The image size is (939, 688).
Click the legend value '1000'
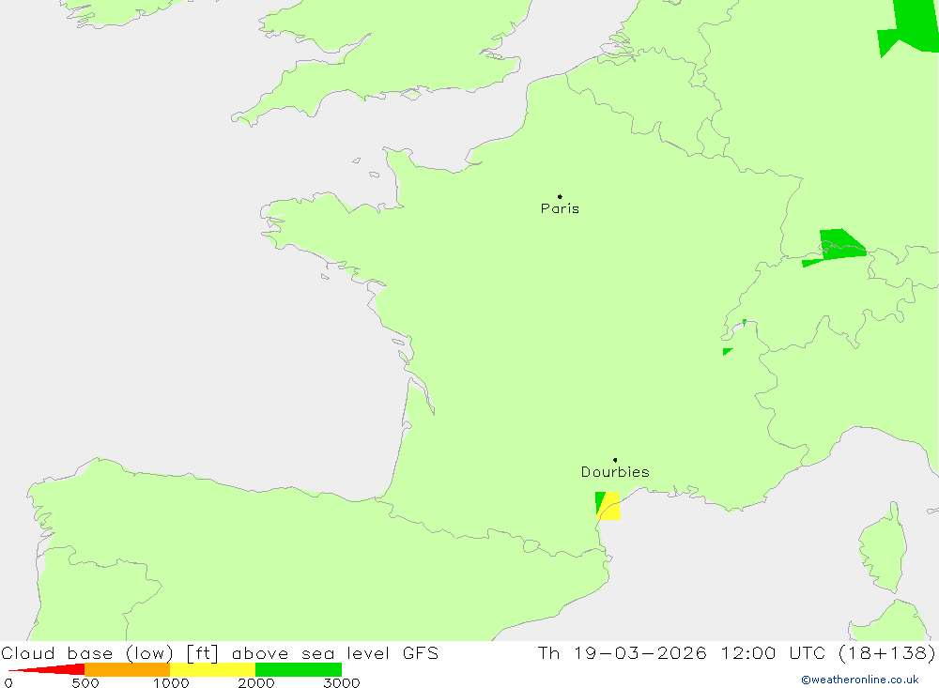pos(171,682)
